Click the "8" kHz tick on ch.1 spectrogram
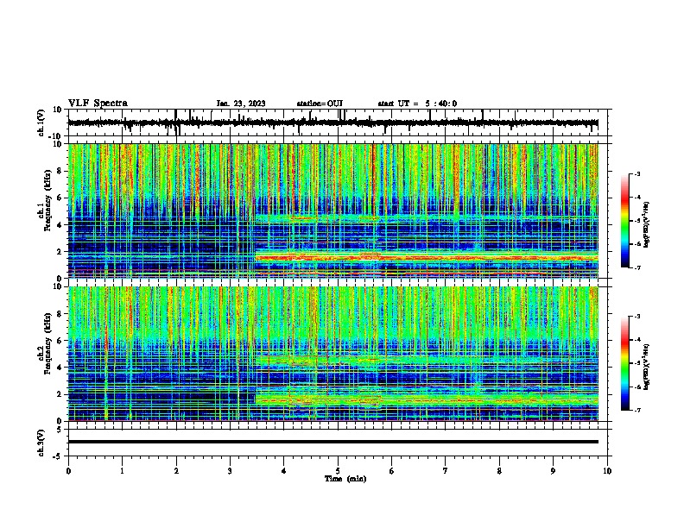684x528 pixels. 60,171
